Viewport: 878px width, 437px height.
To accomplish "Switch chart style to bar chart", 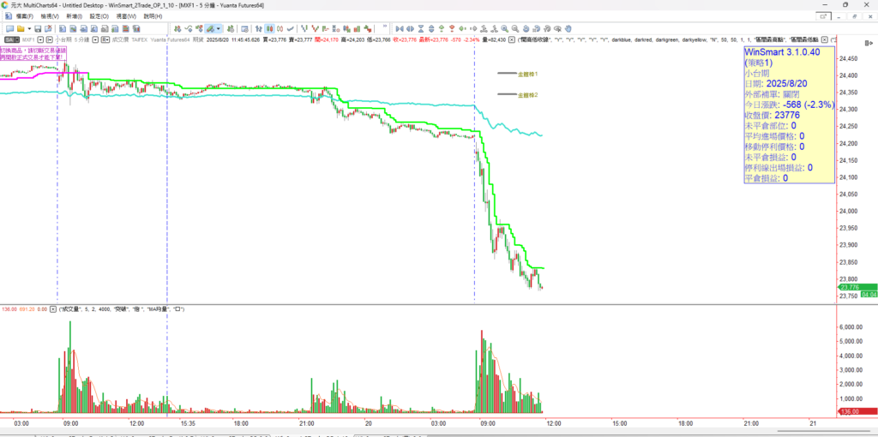I will click(x=258, y=28).
